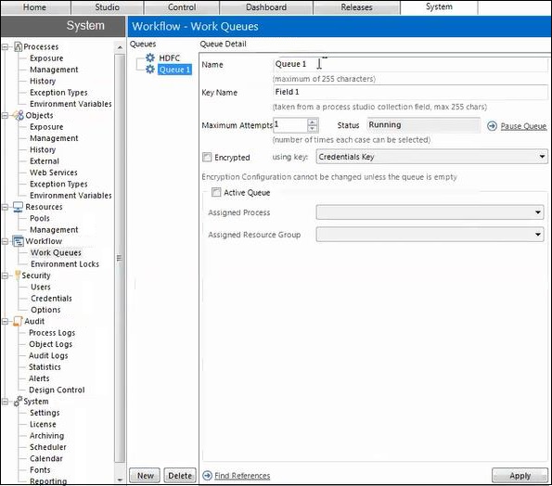Open License under System
Image resolution: width=552 pixels, height=486 pixels.
pos(43,424)
